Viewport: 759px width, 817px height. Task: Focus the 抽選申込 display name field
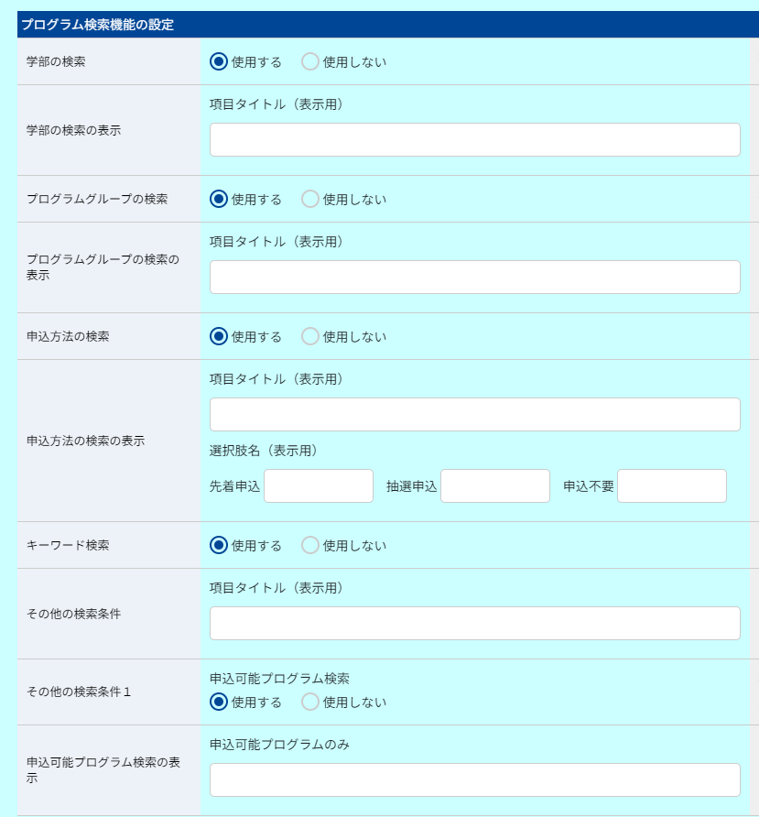pos(495,486)
